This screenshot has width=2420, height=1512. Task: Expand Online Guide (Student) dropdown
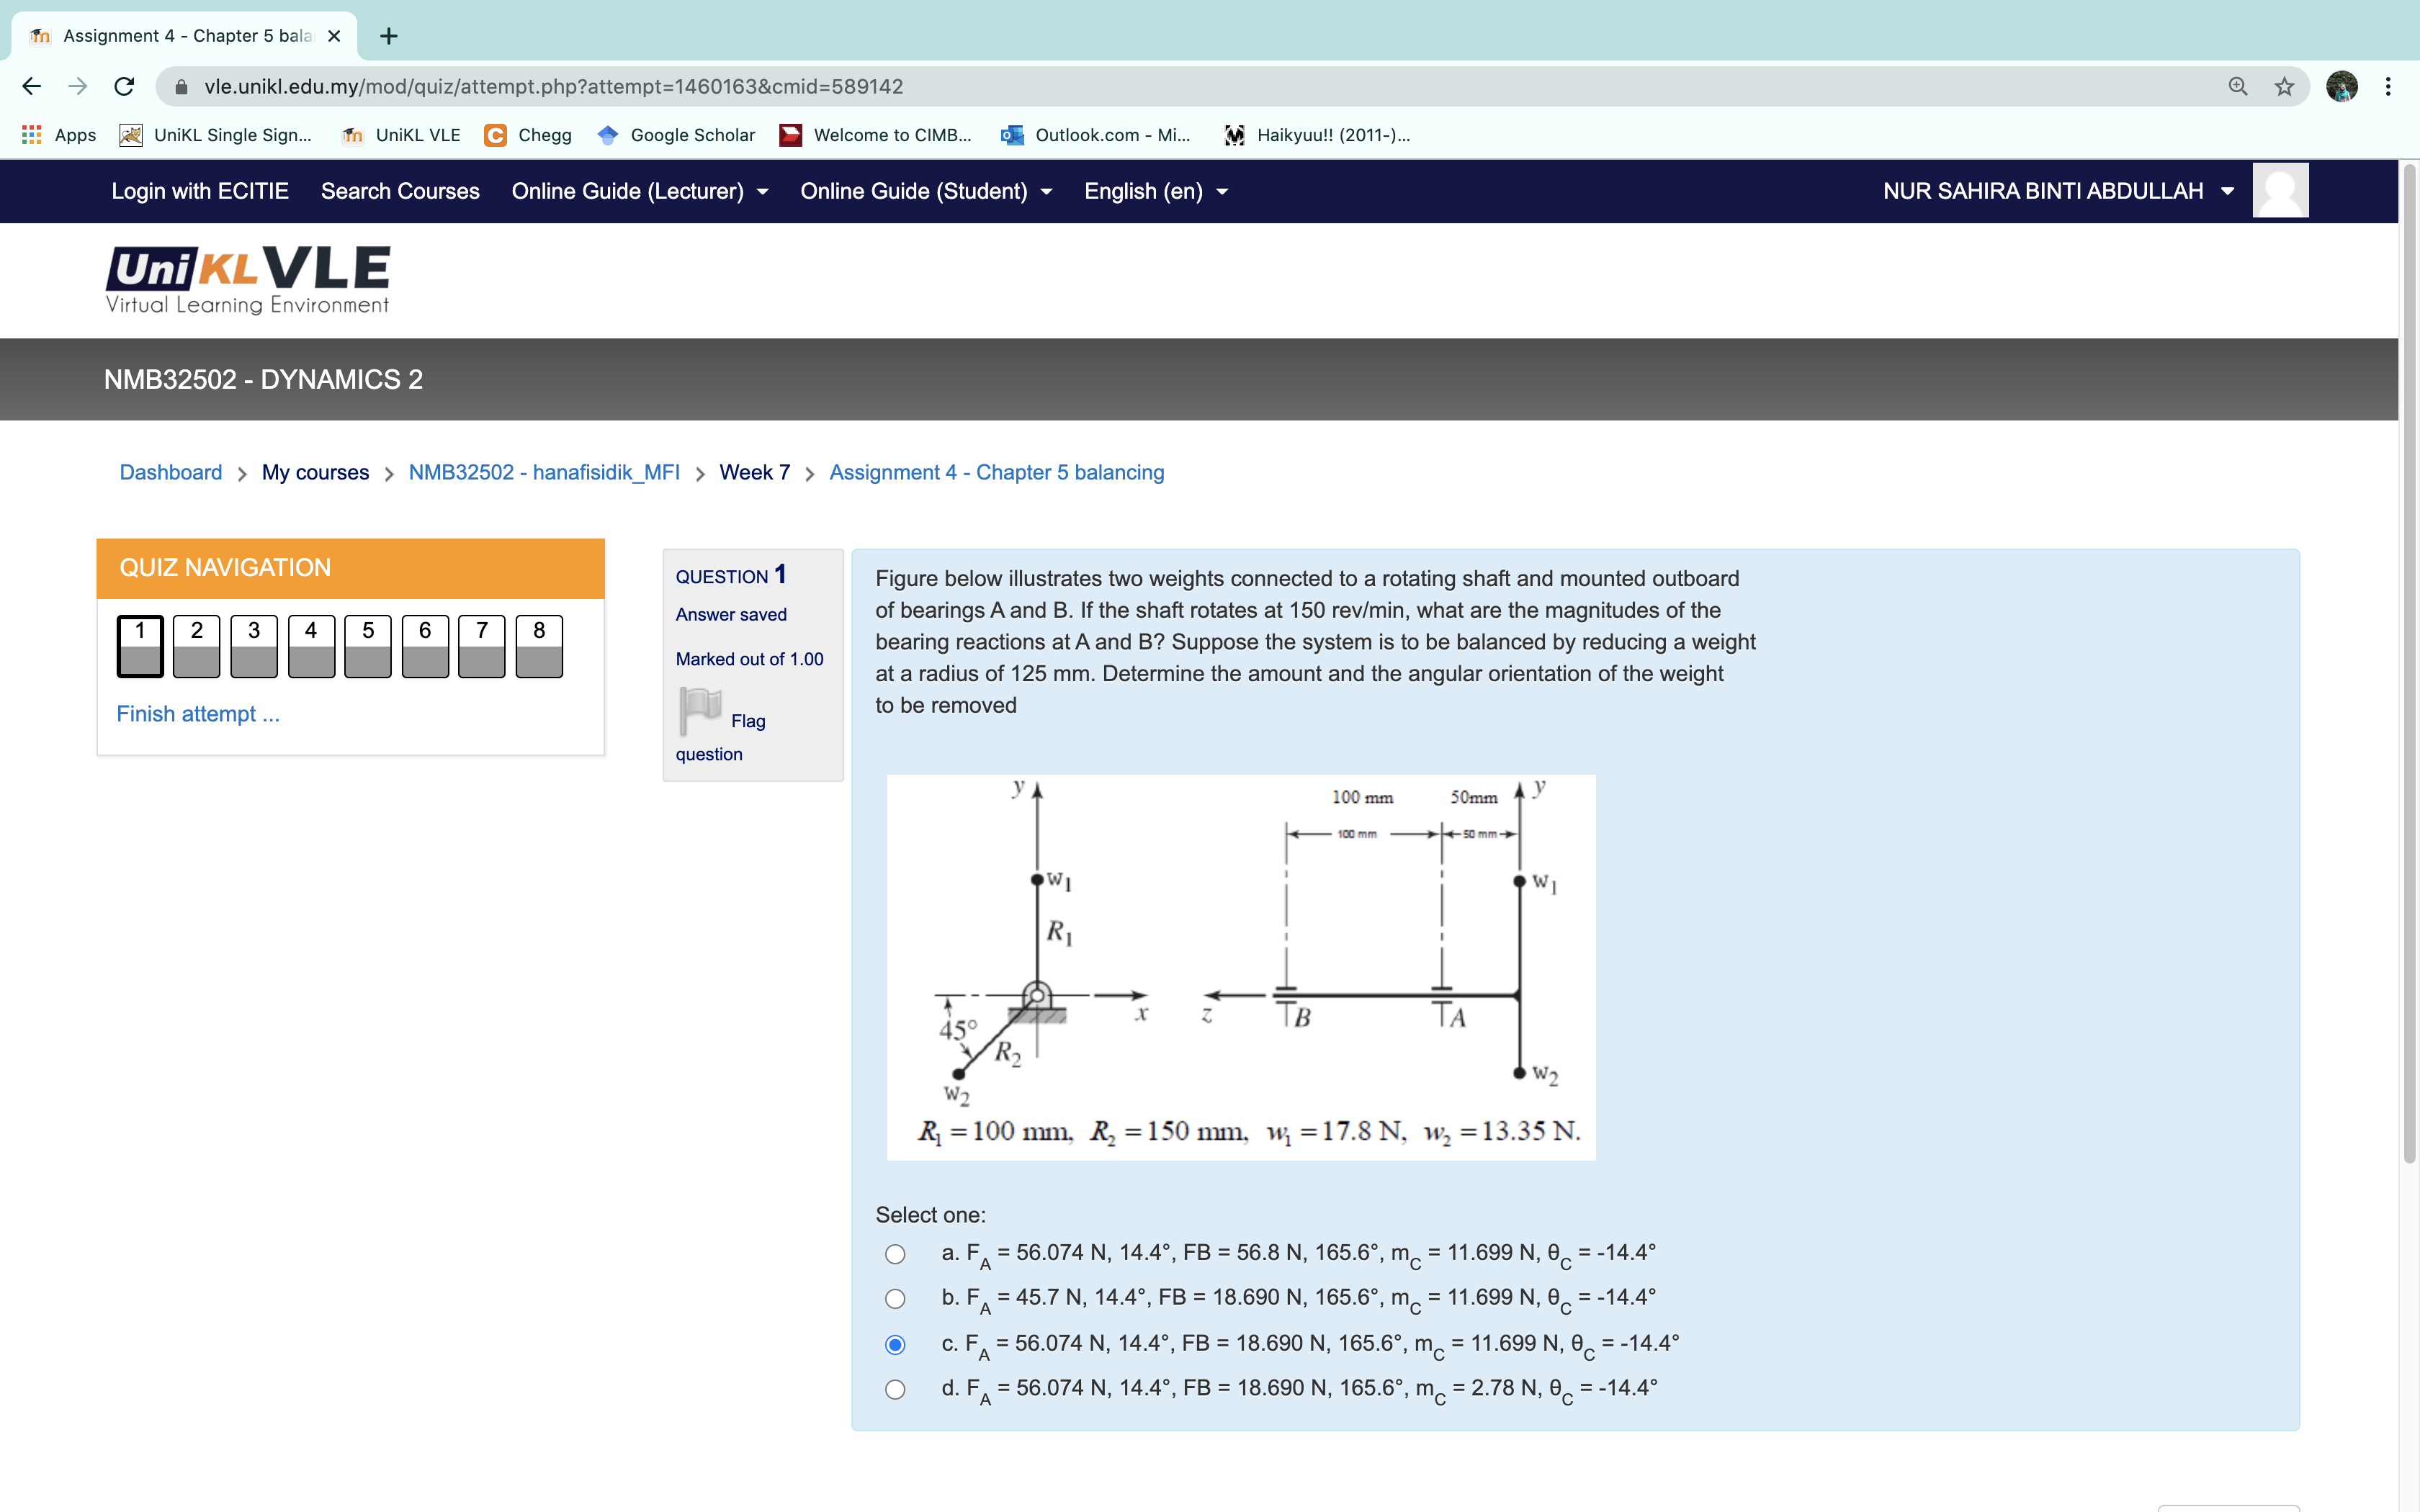coord(926,191)
